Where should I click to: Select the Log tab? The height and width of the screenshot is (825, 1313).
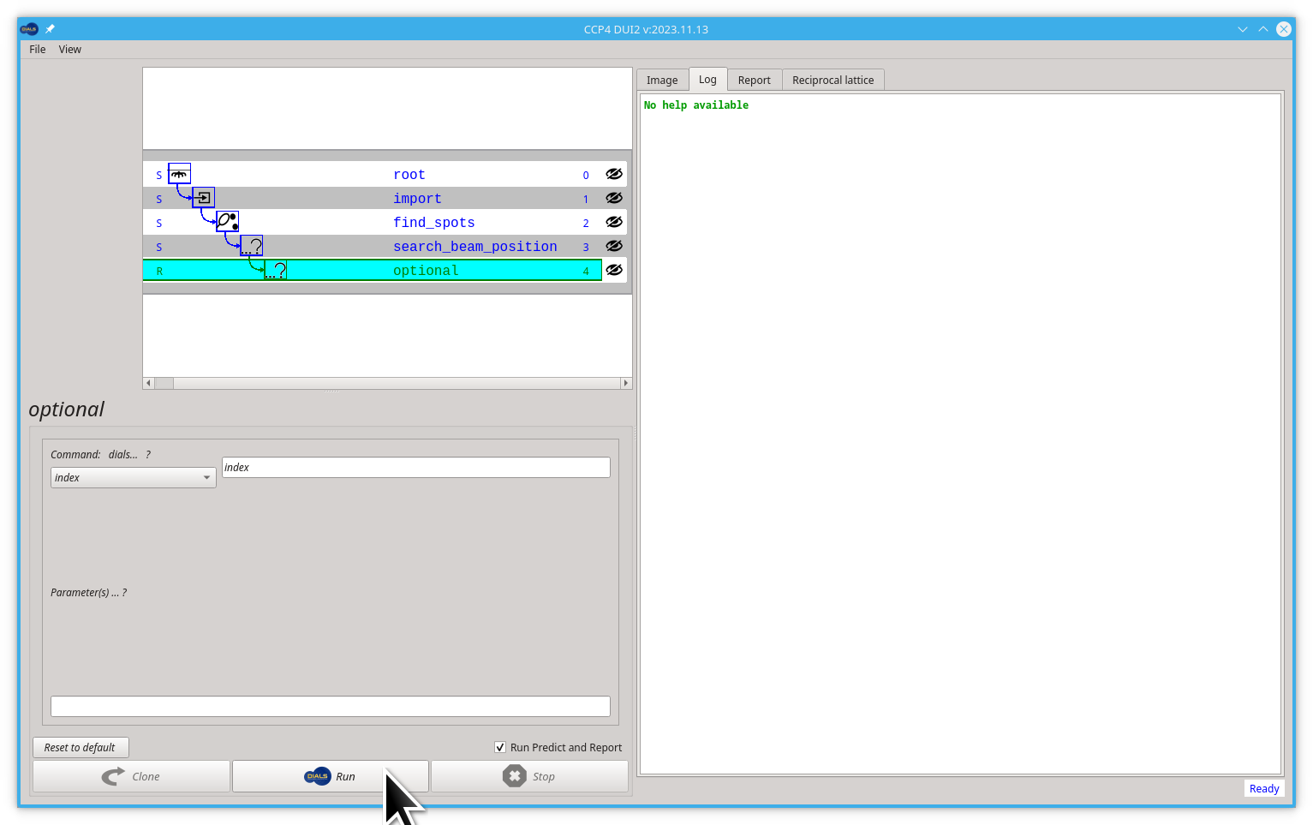point(707,79)
